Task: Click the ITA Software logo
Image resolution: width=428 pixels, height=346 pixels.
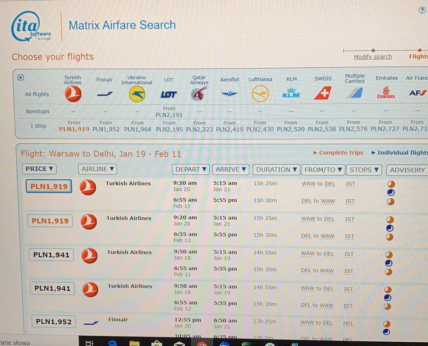Action: [x=31, y=27]
